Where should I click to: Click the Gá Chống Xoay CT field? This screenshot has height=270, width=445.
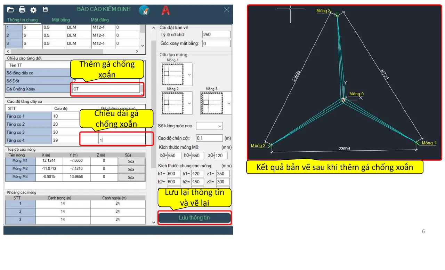(106, 89)
